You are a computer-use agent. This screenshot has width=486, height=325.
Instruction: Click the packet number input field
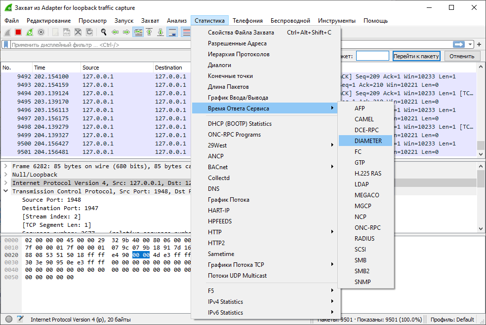point(372,56)
